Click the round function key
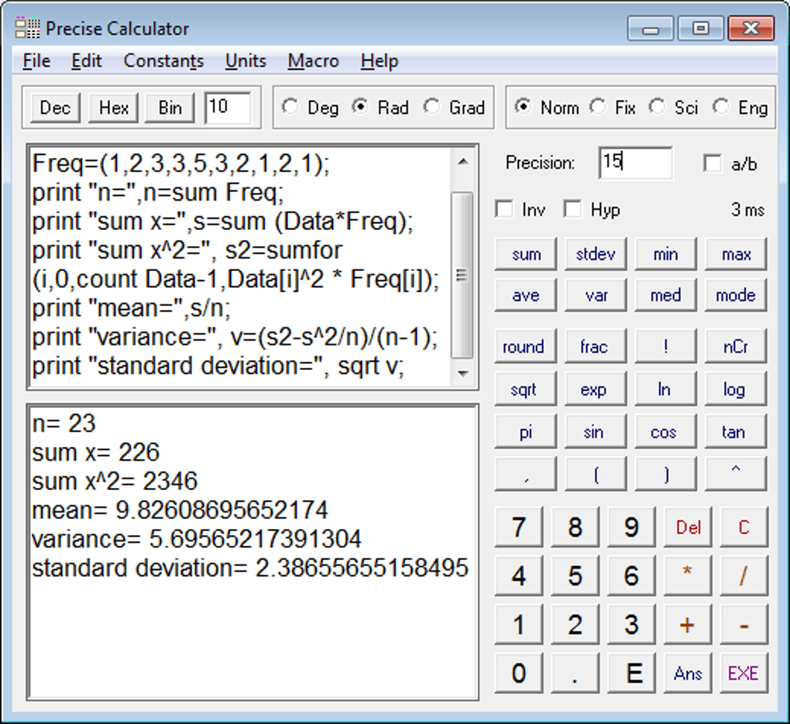The height and width of the screenshot is (724, 790). 525,346
